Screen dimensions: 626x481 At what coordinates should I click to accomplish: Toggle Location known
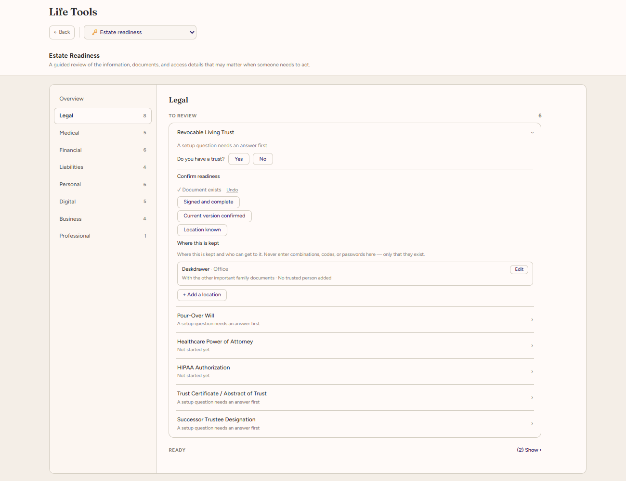(202, 230)
